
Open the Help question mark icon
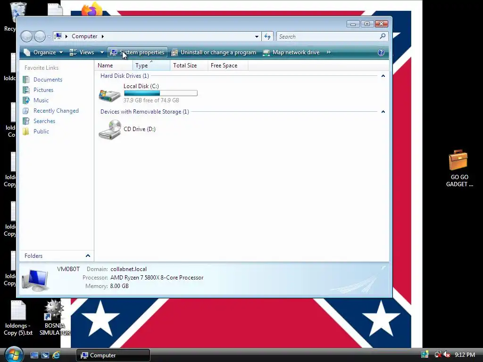point(381,52)
